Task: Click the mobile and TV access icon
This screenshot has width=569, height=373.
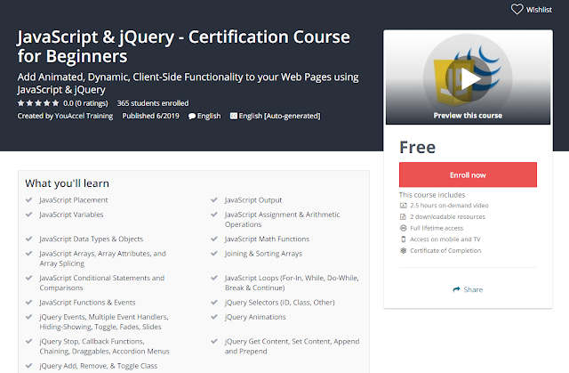Action: click(403, 239)
